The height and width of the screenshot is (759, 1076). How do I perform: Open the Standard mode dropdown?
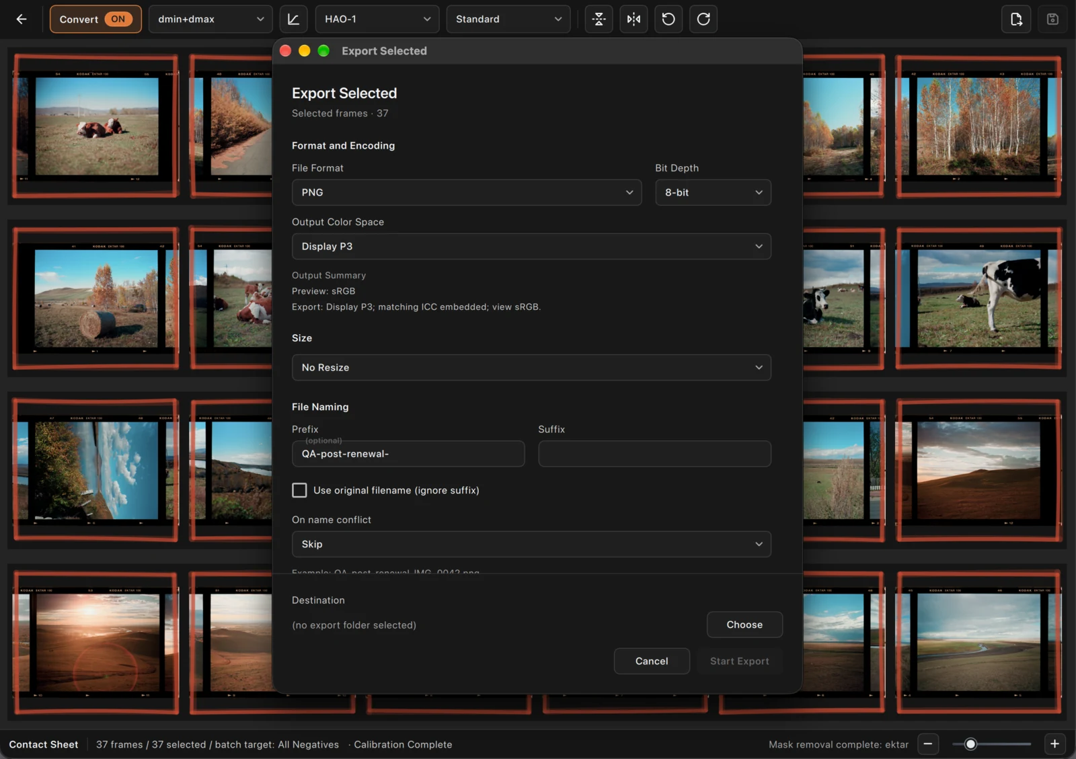click(x=508, y=19)
